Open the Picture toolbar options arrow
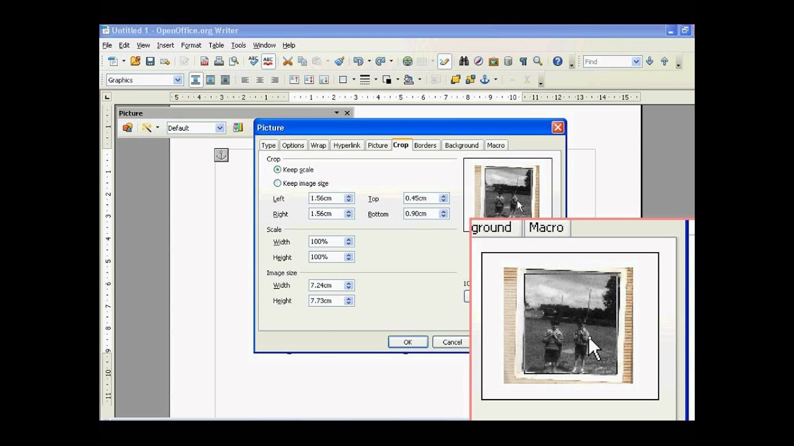Screen dimensions: 794x446 336,113
